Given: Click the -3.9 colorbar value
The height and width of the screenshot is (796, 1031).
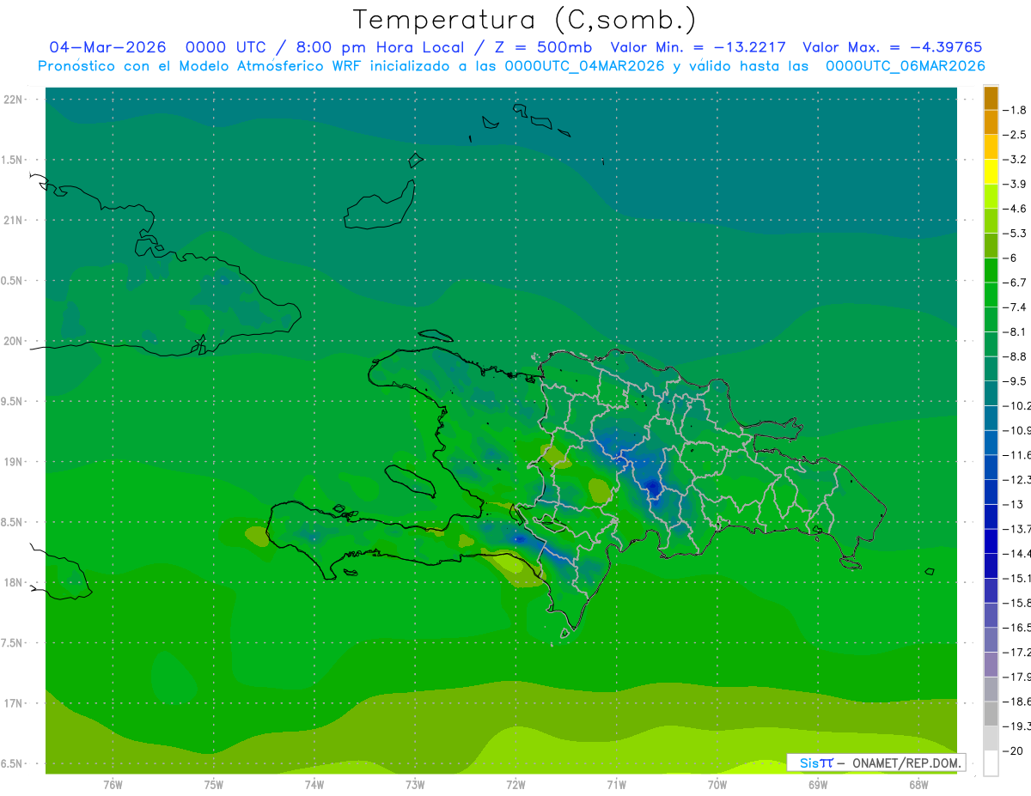Looking at the screenshot, I should click(1016, 184).
